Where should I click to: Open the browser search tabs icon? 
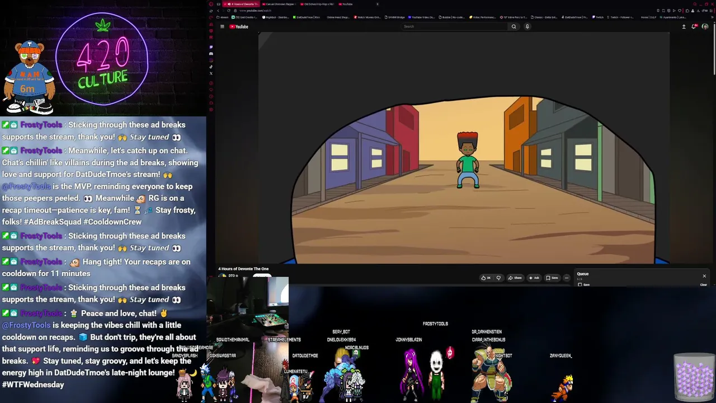click(695, 4)
